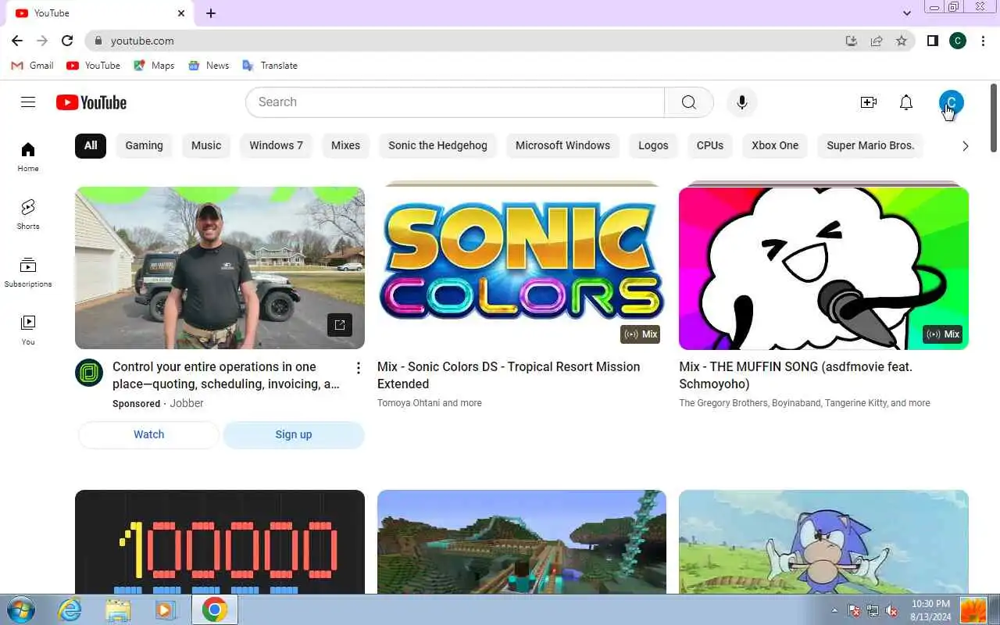The height and width of the screenshot is (625, 1000).
Task: Open a new browser tab
Action: (x=211, y=13)
